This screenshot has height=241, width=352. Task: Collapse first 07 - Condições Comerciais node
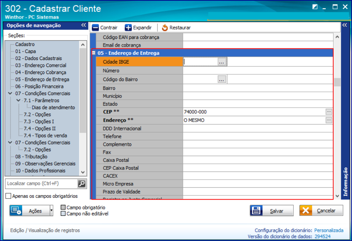[x=10, y=93]
